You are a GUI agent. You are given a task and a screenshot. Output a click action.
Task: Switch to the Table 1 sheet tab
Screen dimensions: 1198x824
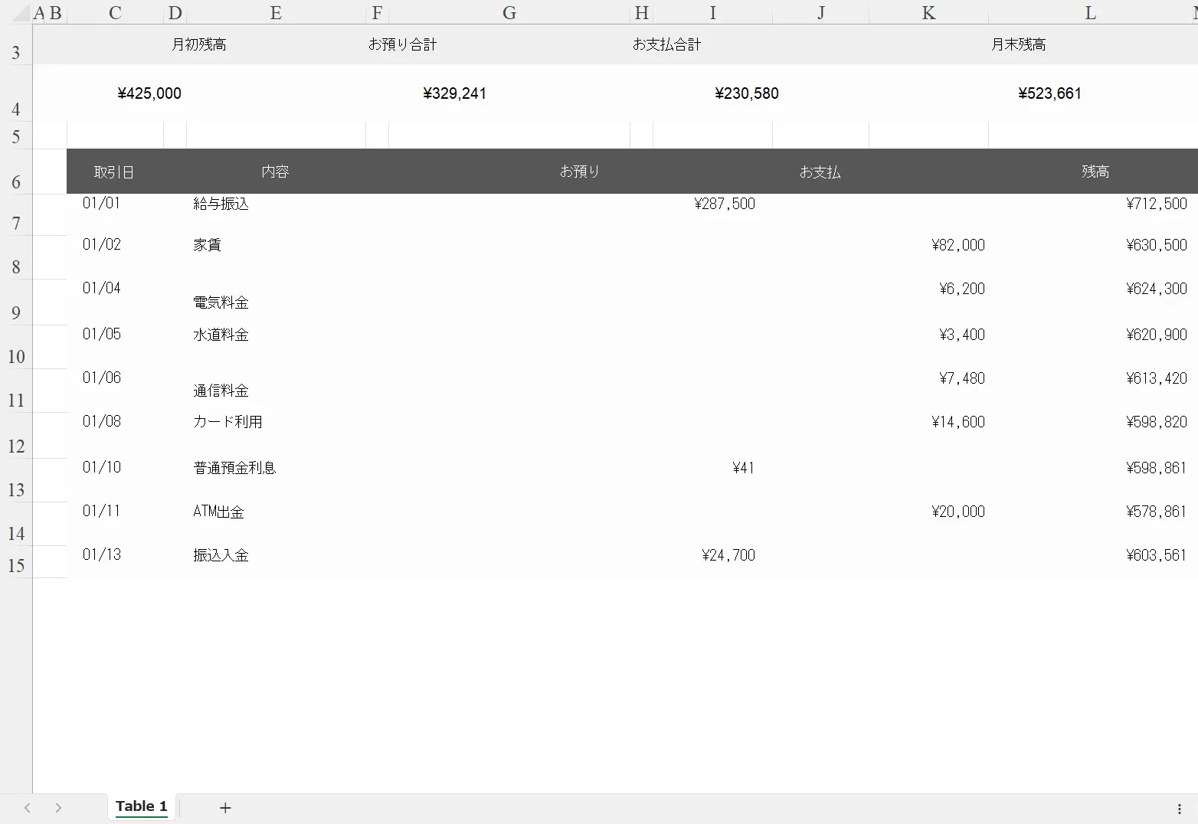[x=141, y=806]
